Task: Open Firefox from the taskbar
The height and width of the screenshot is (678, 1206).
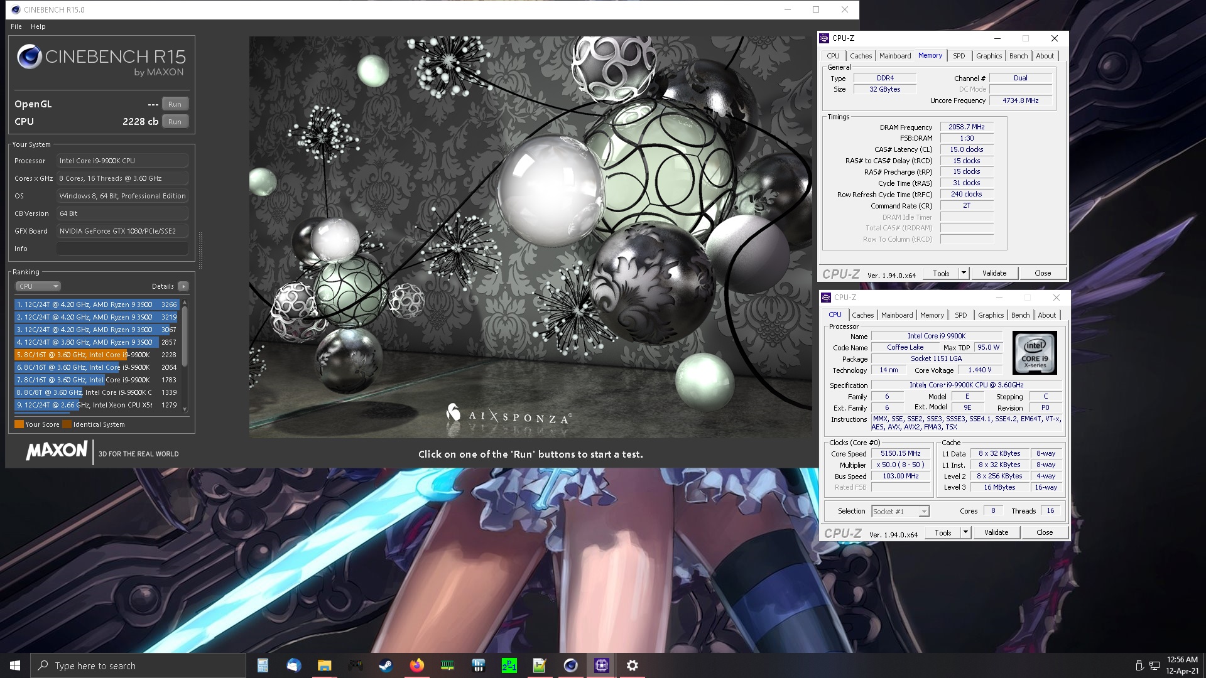Action: pos(416,665)
